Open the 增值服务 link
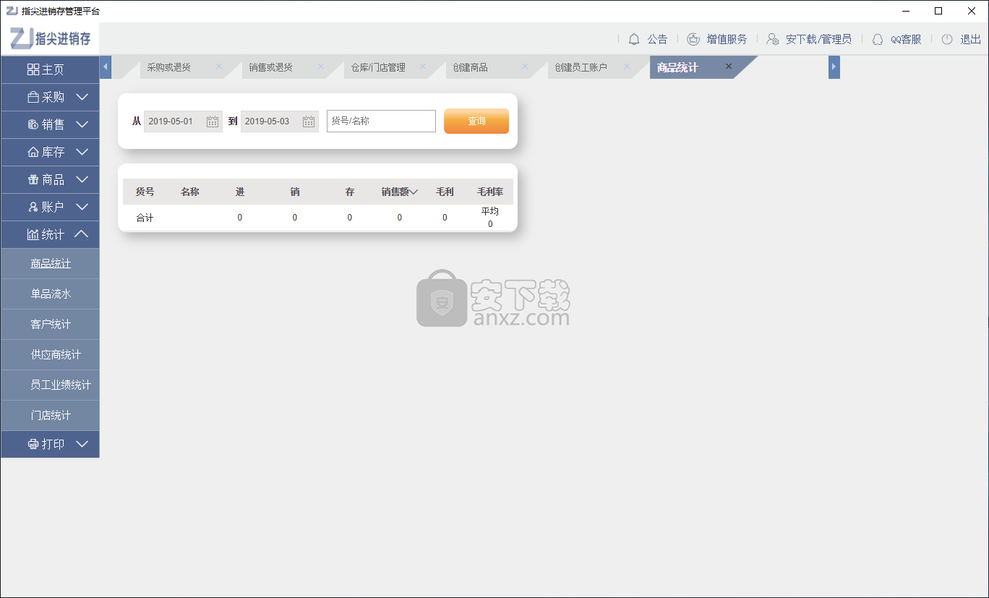989x598 pixels. [727, 39]
